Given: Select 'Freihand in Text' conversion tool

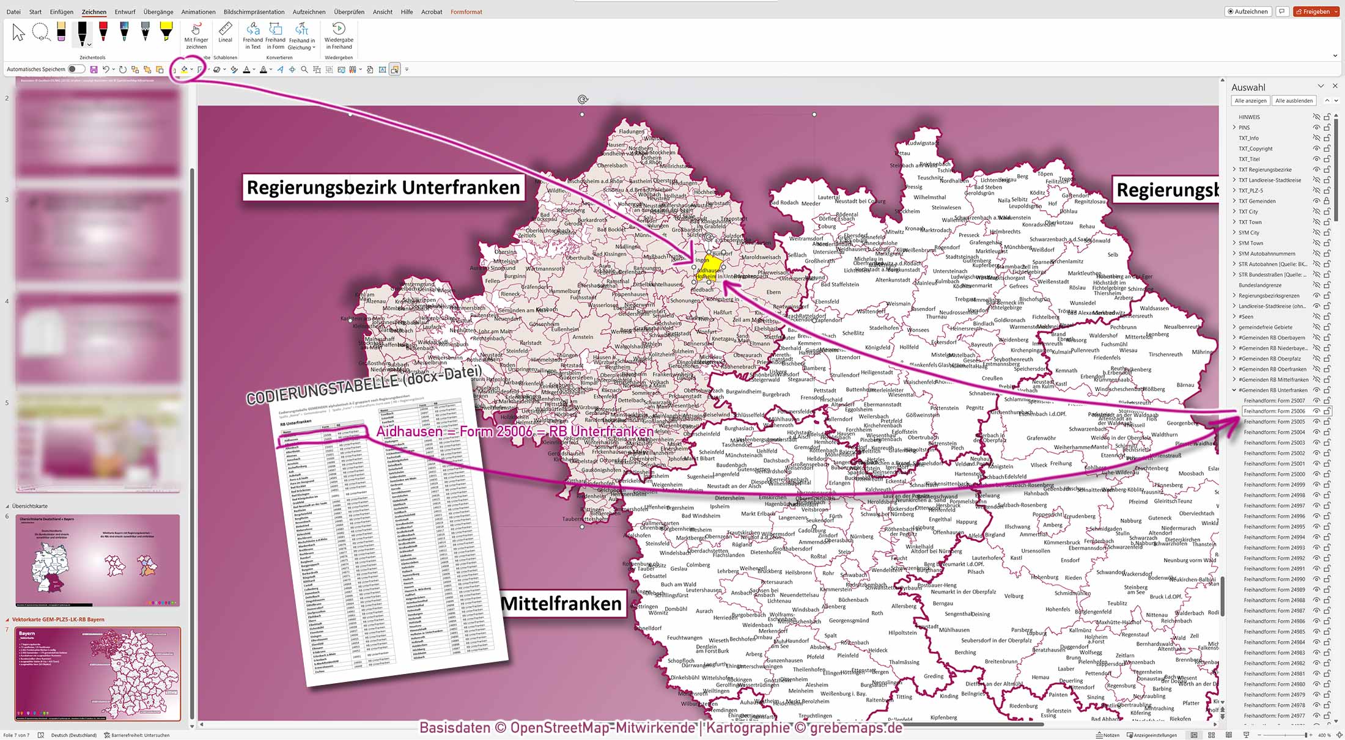Looking at the screenshot, I should (252, 35).
